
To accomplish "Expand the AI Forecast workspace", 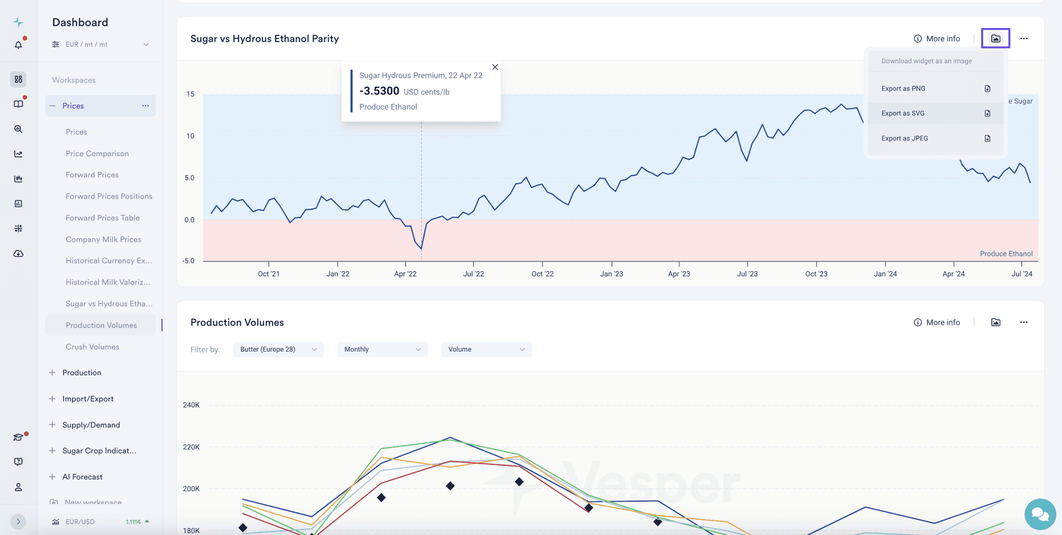I will [52, 477].
